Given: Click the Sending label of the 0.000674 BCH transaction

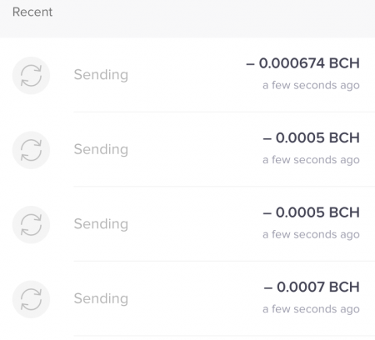Looking at the screenshot, I should click(x=101, y=75).
